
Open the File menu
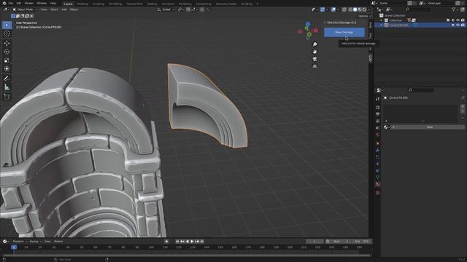(x=11, y=3)
